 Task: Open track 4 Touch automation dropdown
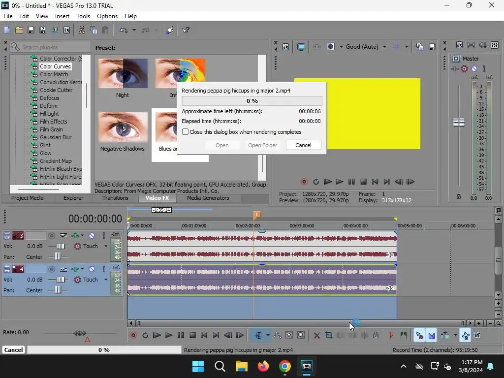(106, 280)
